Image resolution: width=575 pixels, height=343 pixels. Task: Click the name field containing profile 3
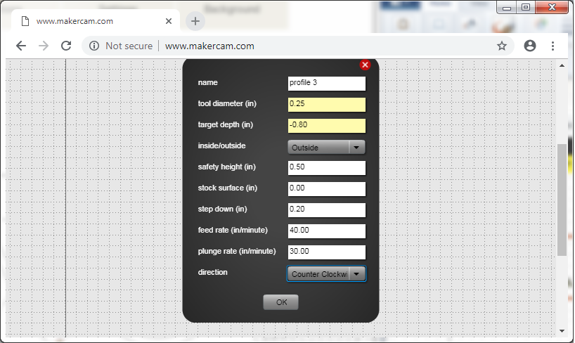pyautogui.click(x=327, y=83)
